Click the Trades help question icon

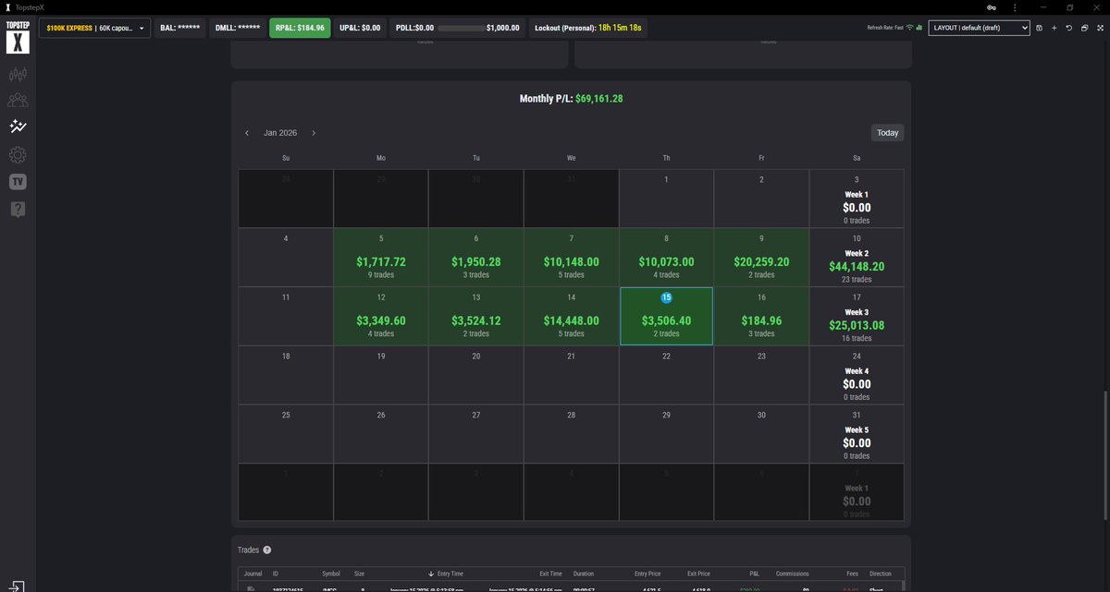coord(267,550)
